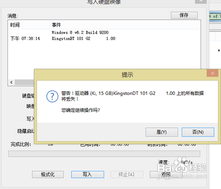This screenshot has width=221, height=189.
Task: Click the 格式化 button
Action: [x=48, y=174]
